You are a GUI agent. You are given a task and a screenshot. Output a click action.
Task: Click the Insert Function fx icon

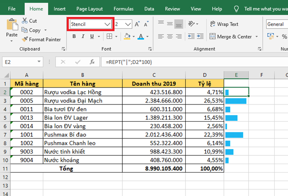coord(92,62)
